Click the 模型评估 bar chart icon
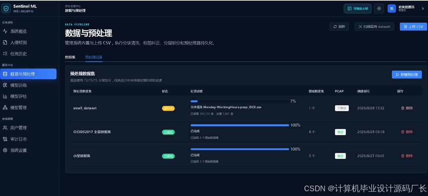 (5, 96)
